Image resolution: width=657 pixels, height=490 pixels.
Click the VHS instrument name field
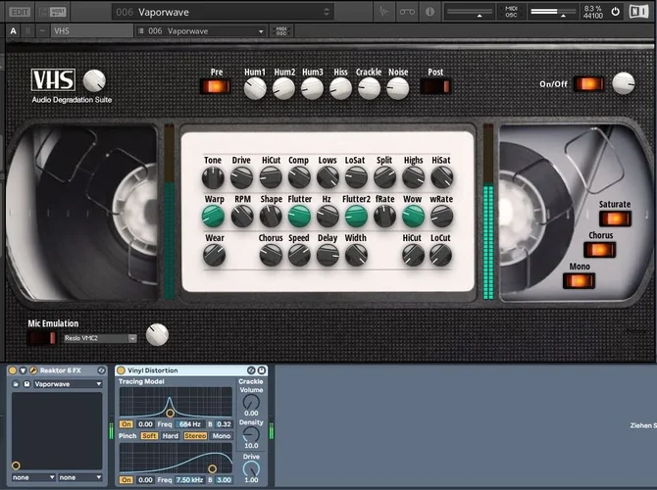click(92, 31)
